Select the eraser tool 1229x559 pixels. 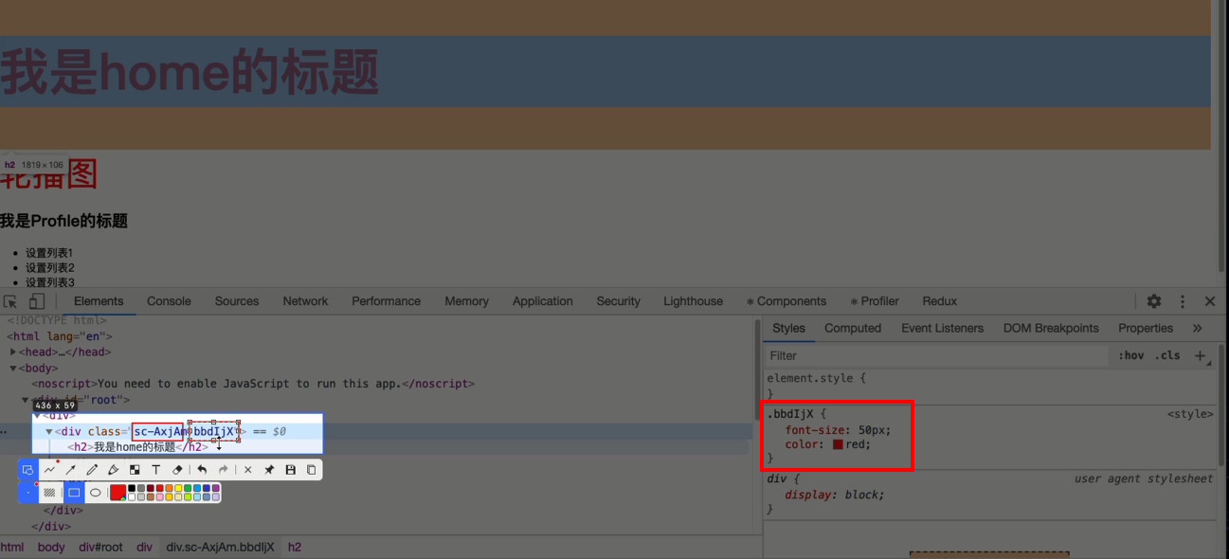click(177, 470)
